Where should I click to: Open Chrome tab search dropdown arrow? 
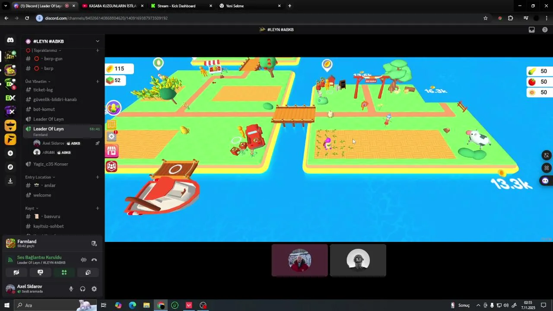click(6, 6)
